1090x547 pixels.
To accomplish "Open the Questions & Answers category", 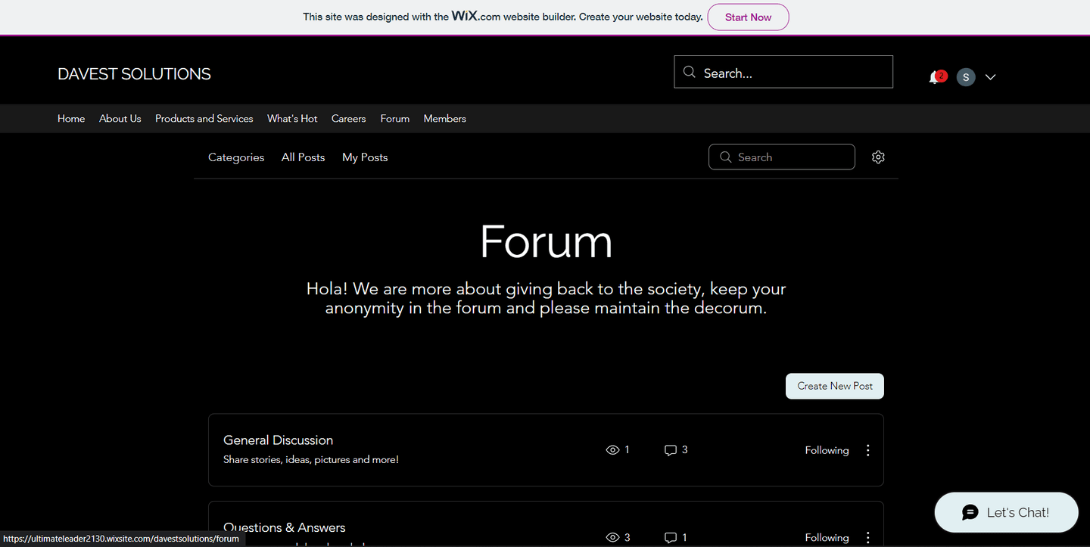I will click(x=284, y=527).
